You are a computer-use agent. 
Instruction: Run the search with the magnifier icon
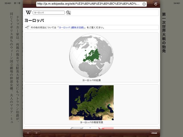[68, 13]
